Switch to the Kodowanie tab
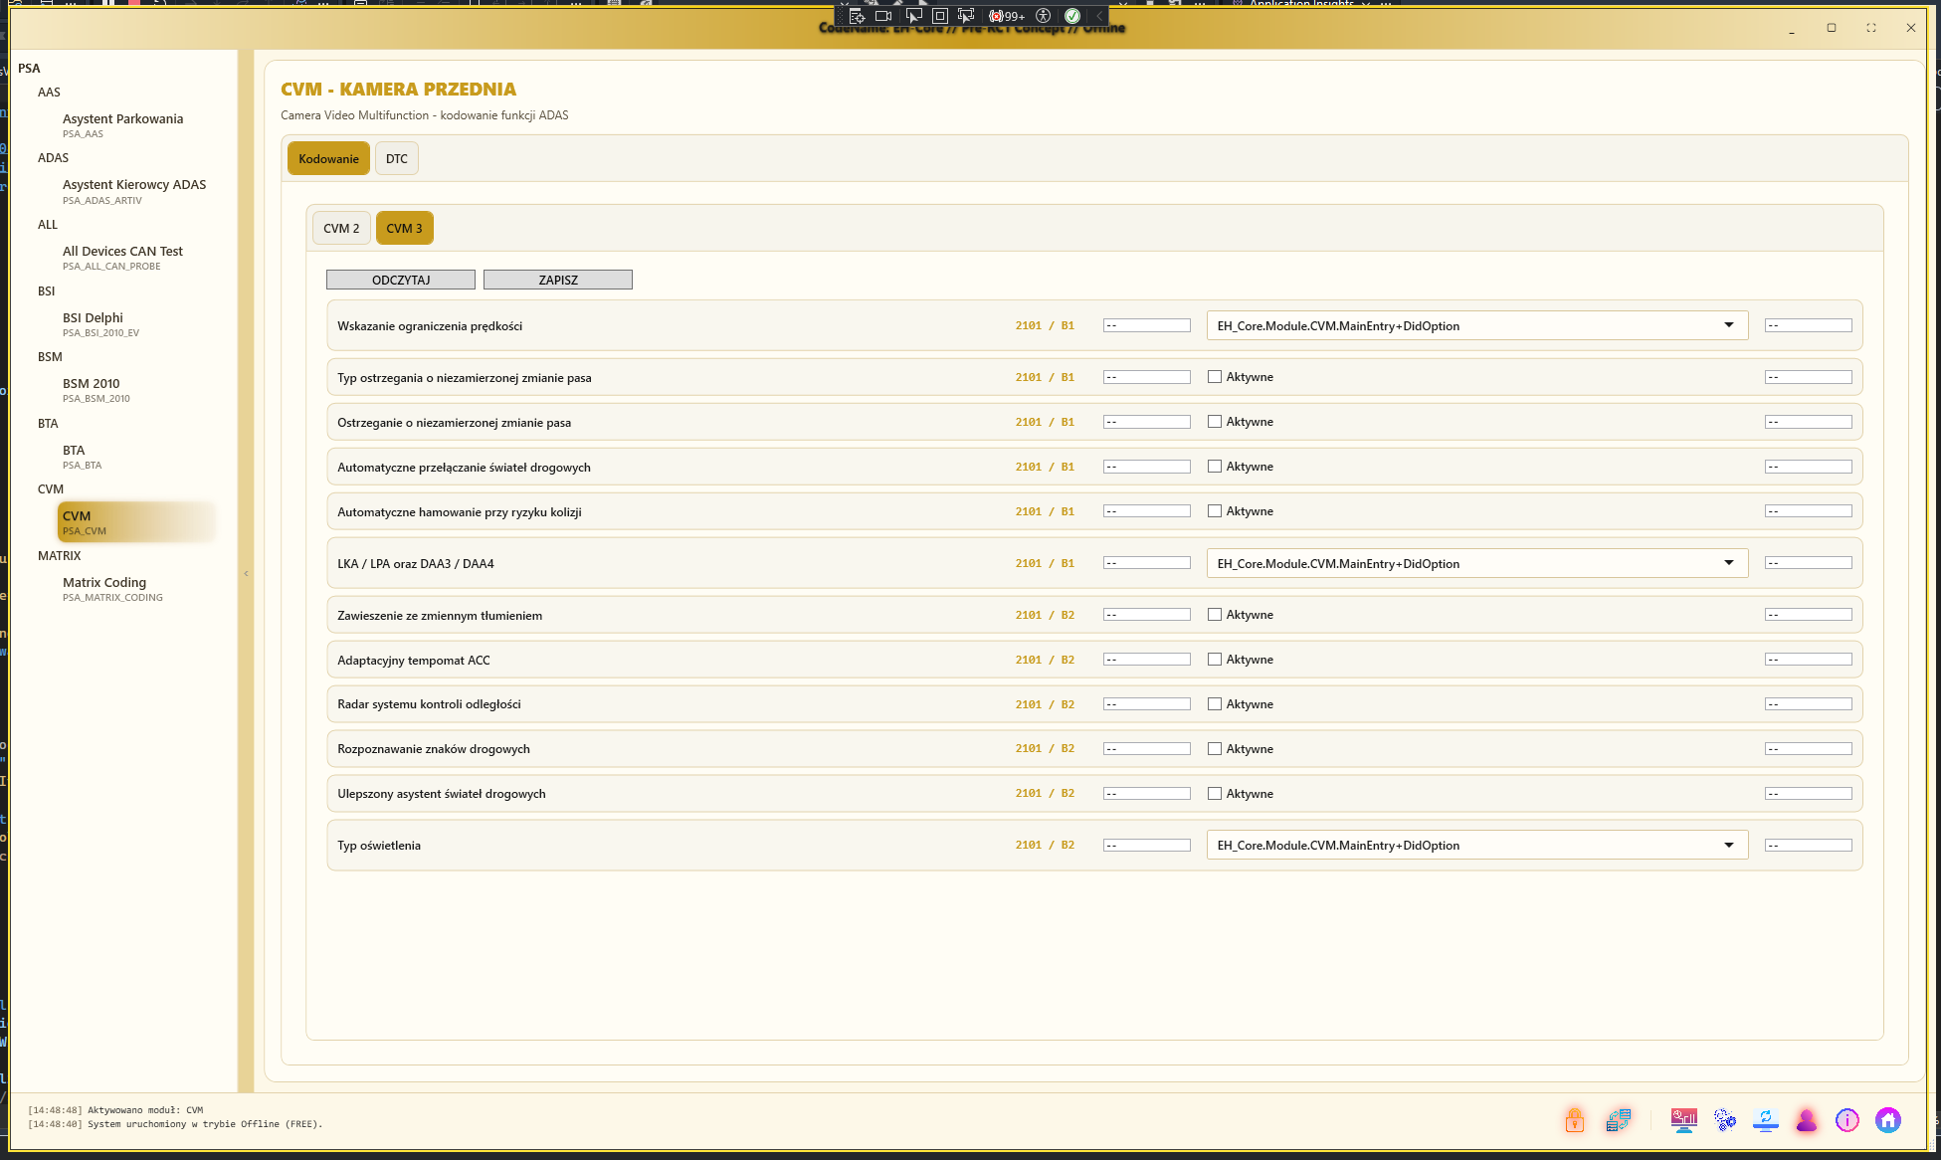The width and height of the screenshot is (1941, 1160). pos(328,158)
